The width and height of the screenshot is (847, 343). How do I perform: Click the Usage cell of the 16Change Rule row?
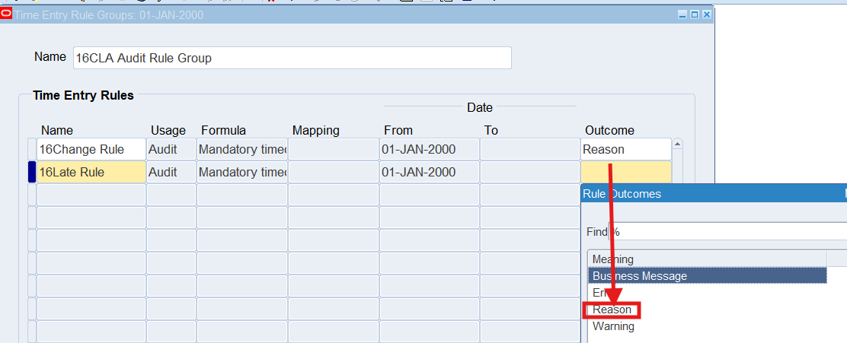(x=171, y=150)
